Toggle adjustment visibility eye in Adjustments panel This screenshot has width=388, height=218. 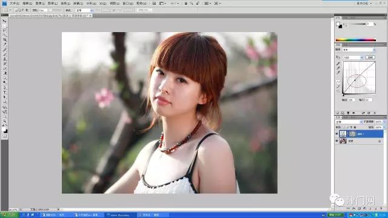[353, 113]
